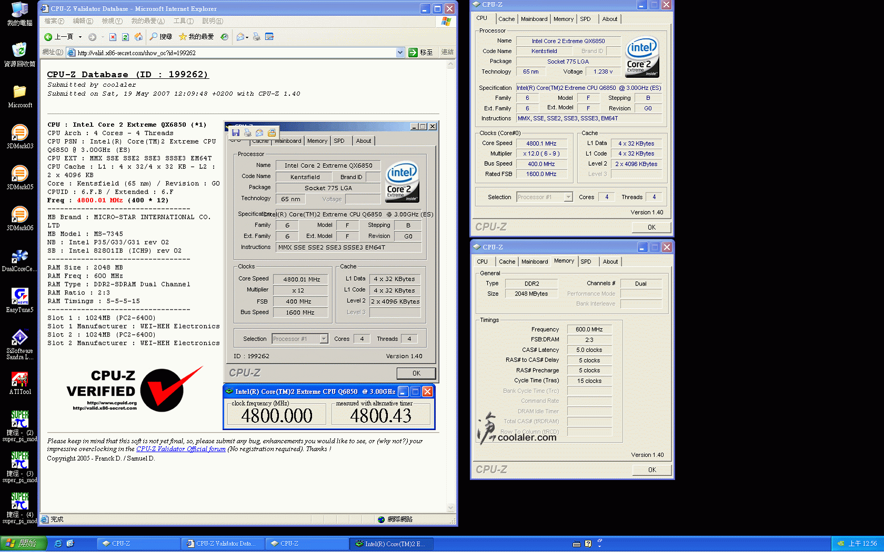Image resolution: width=884 pixels, height=552 pixels.
Task: Go back with the IE 上一頁 button
Action: [x=58, y=37]
